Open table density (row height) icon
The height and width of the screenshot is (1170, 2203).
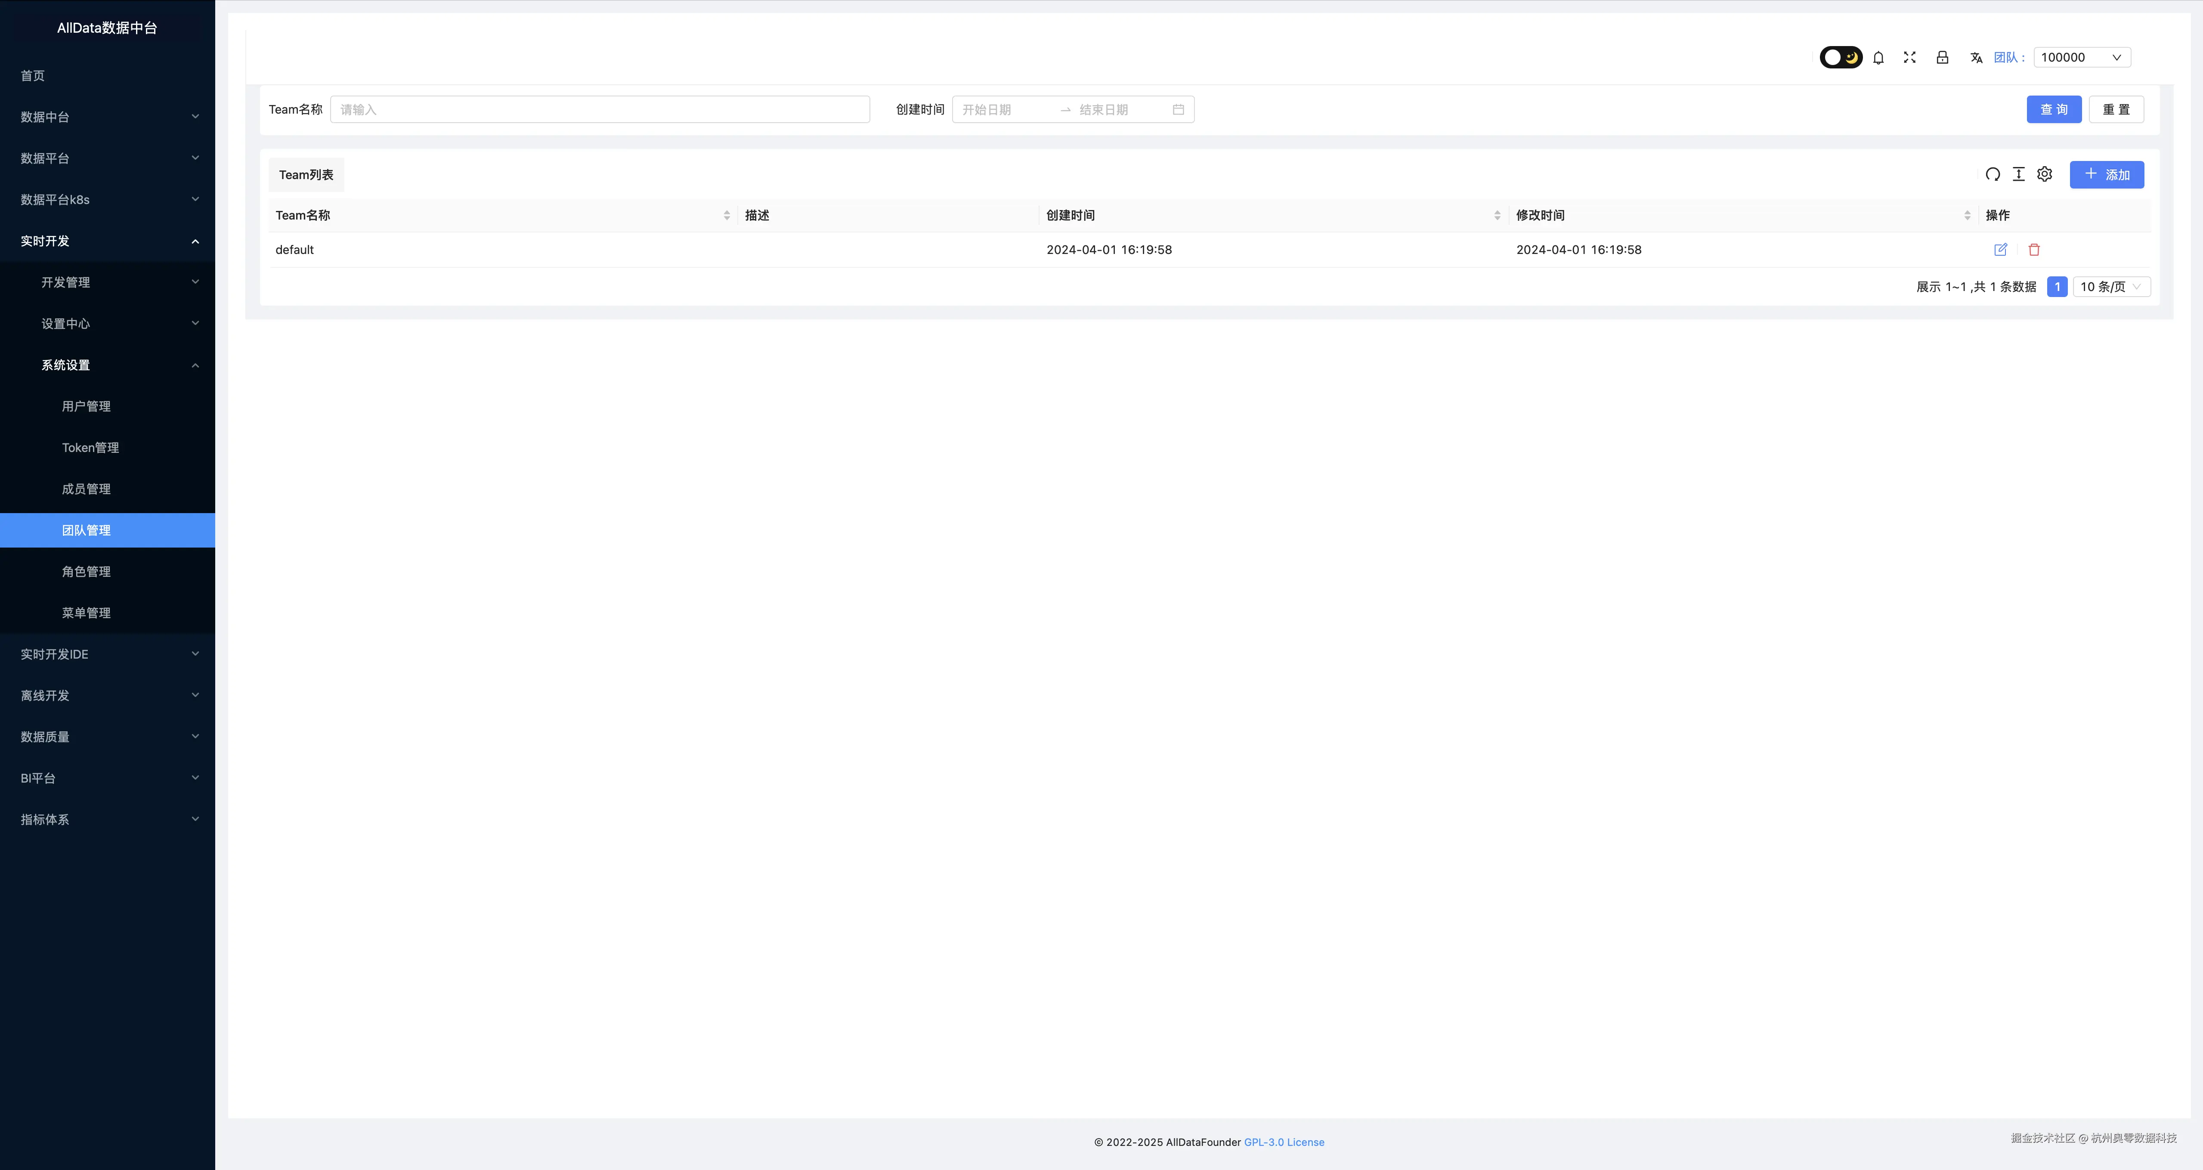(x=2018, y=174)
